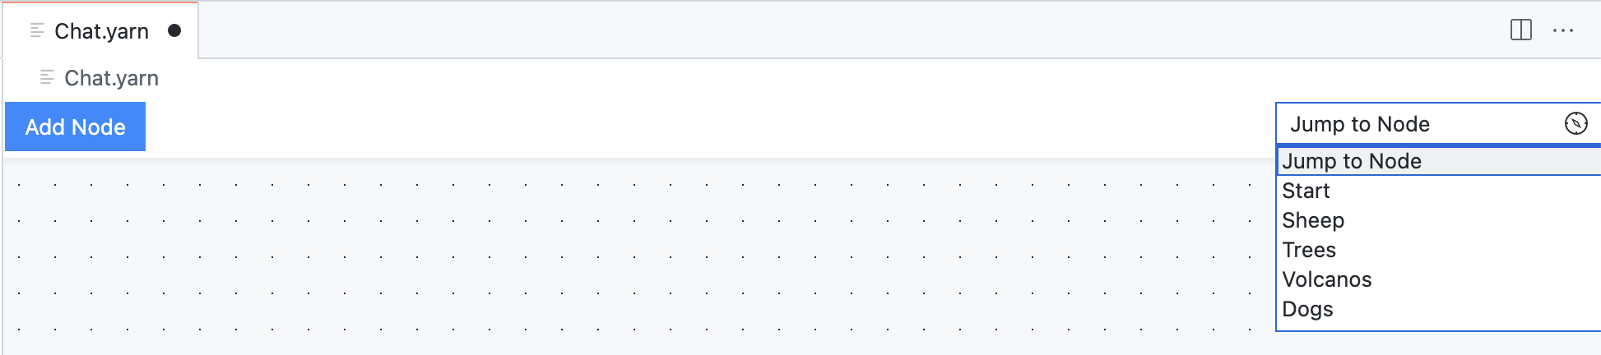Click the compass icon in Jump to Node
The height and width of the screenshot is (355, 1601).
click(1575, 124)
